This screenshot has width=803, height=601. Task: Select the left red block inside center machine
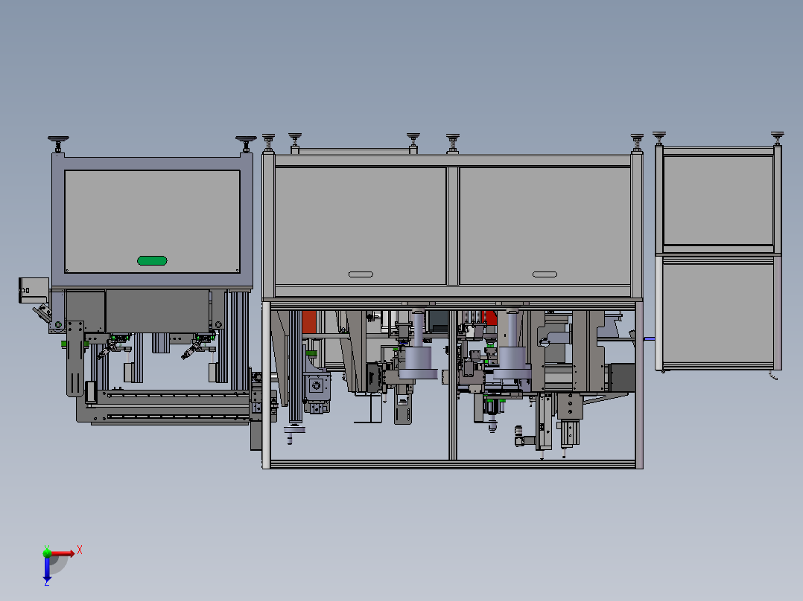pos(309,322)
